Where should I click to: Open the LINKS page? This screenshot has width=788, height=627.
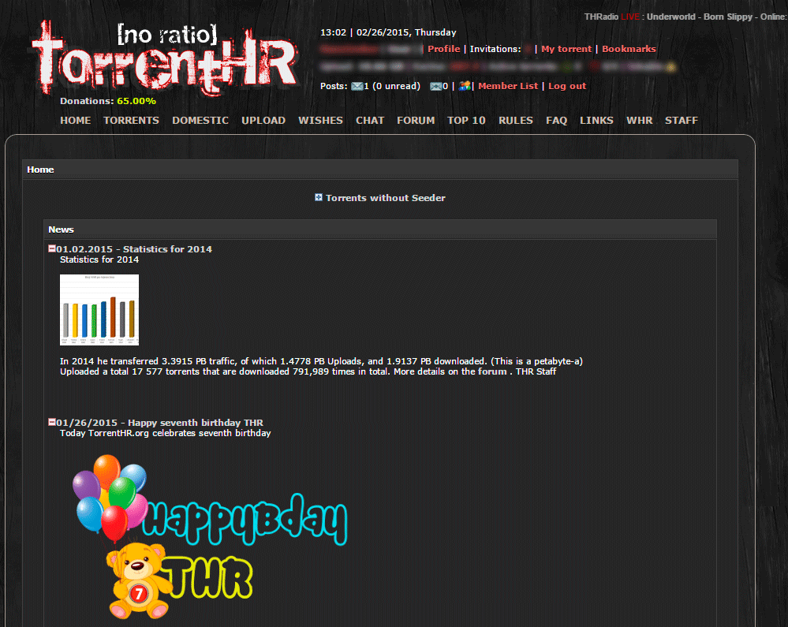(x=596, y=121)
